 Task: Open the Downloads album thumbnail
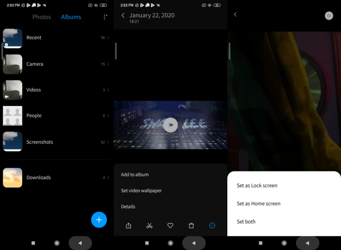pos(13,178)
